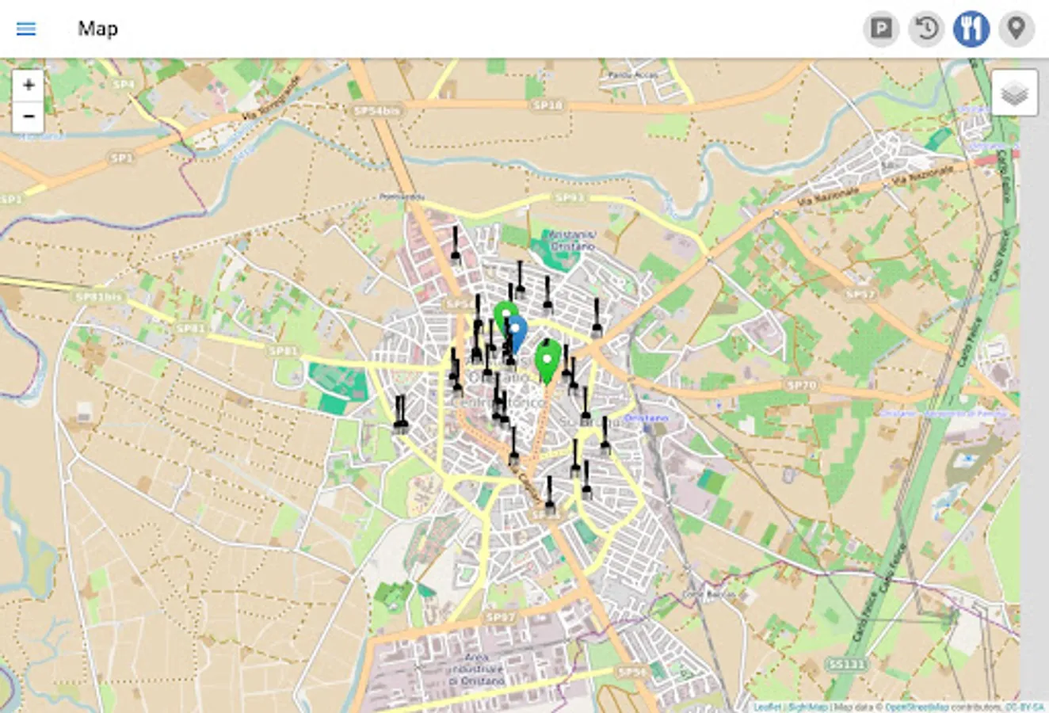Zoom out the map with minus button

tap(29, 117)
